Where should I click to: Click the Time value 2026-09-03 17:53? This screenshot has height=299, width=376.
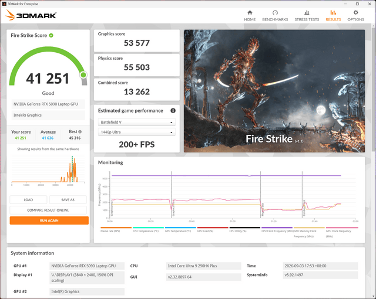tap(320, 266)
